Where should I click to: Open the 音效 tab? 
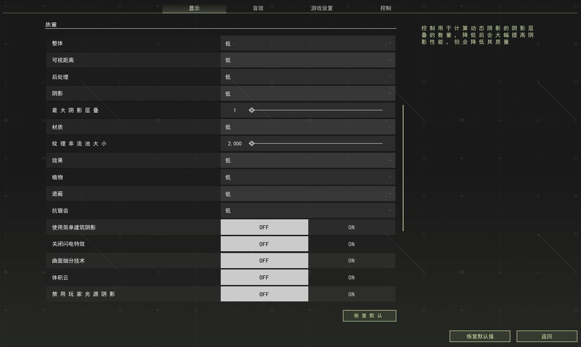258,8
